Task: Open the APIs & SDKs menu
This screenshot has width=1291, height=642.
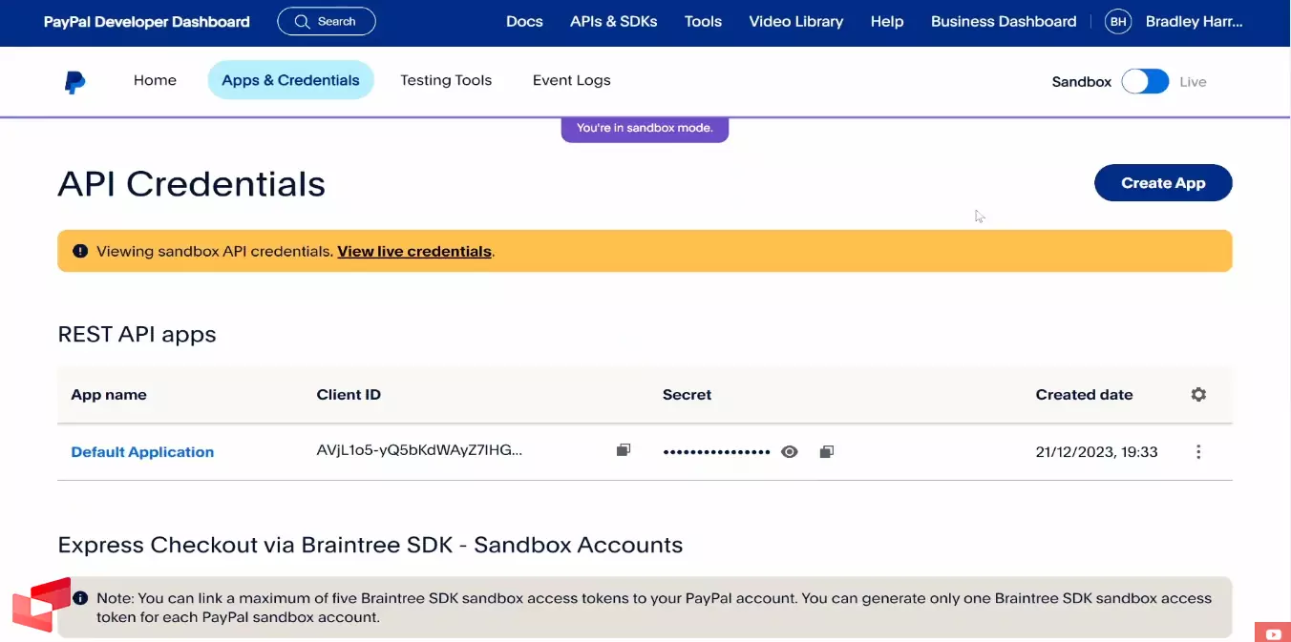Action: pyautogui.click(x=614, y=21)
